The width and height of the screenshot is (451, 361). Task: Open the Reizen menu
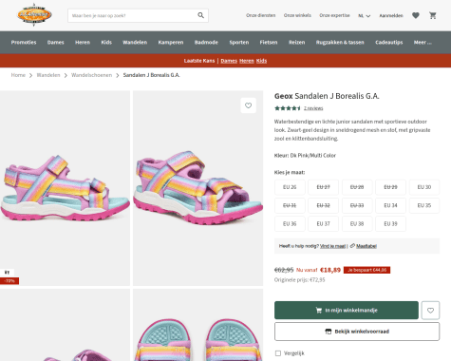297,42
